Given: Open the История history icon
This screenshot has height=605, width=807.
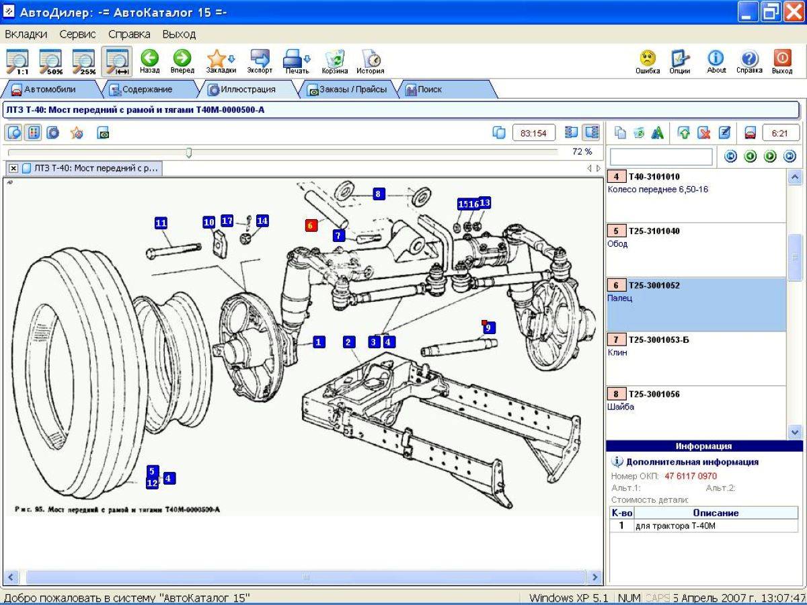Looking at the screenshot, I should 370,61.
